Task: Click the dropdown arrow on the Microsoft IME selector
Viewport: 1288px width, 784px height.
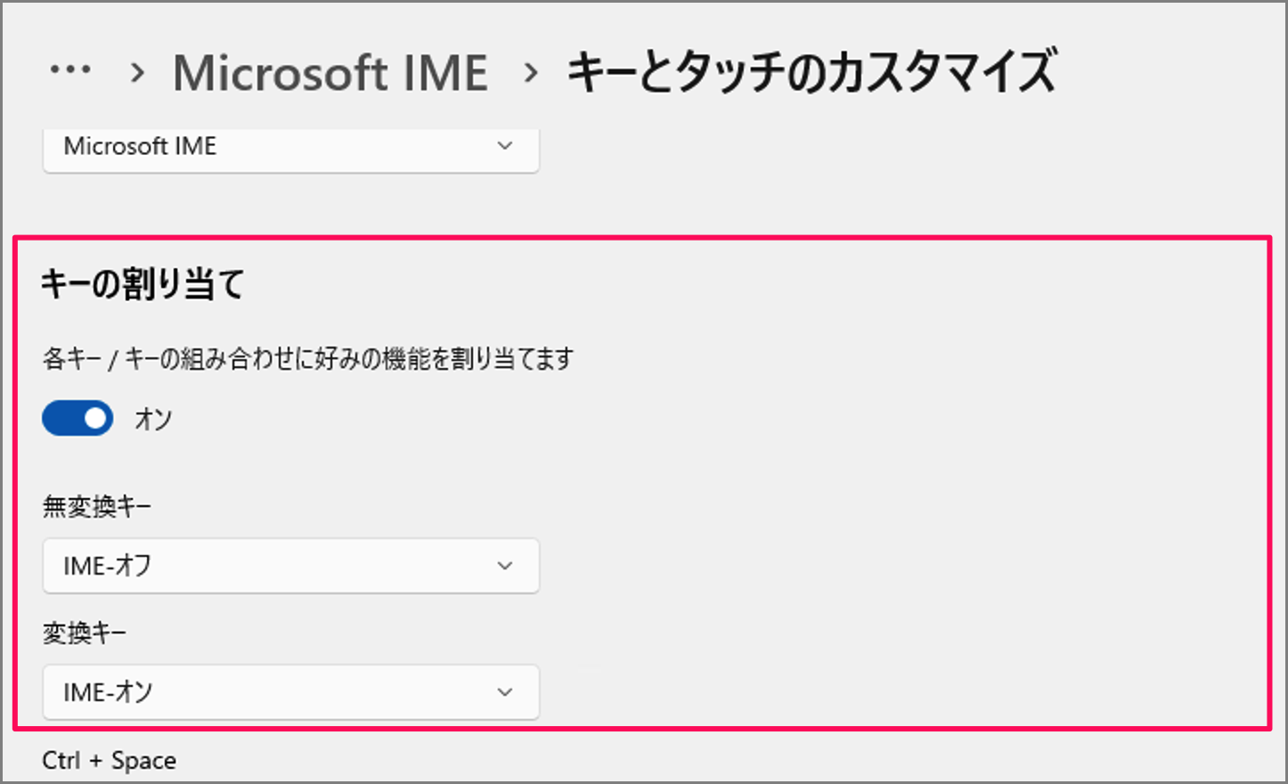Action: tap(505, 146)
